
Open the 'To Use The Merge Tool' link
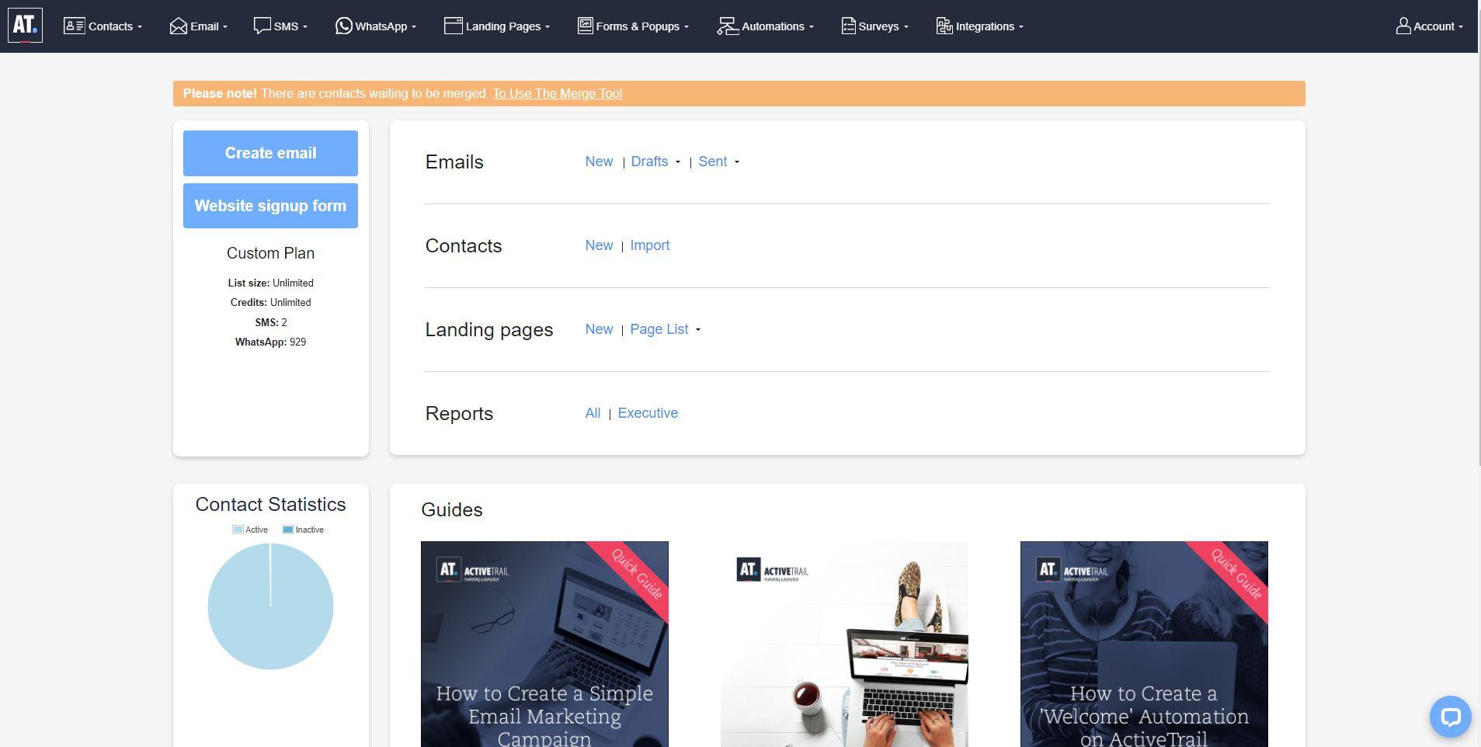pos(557,93)
